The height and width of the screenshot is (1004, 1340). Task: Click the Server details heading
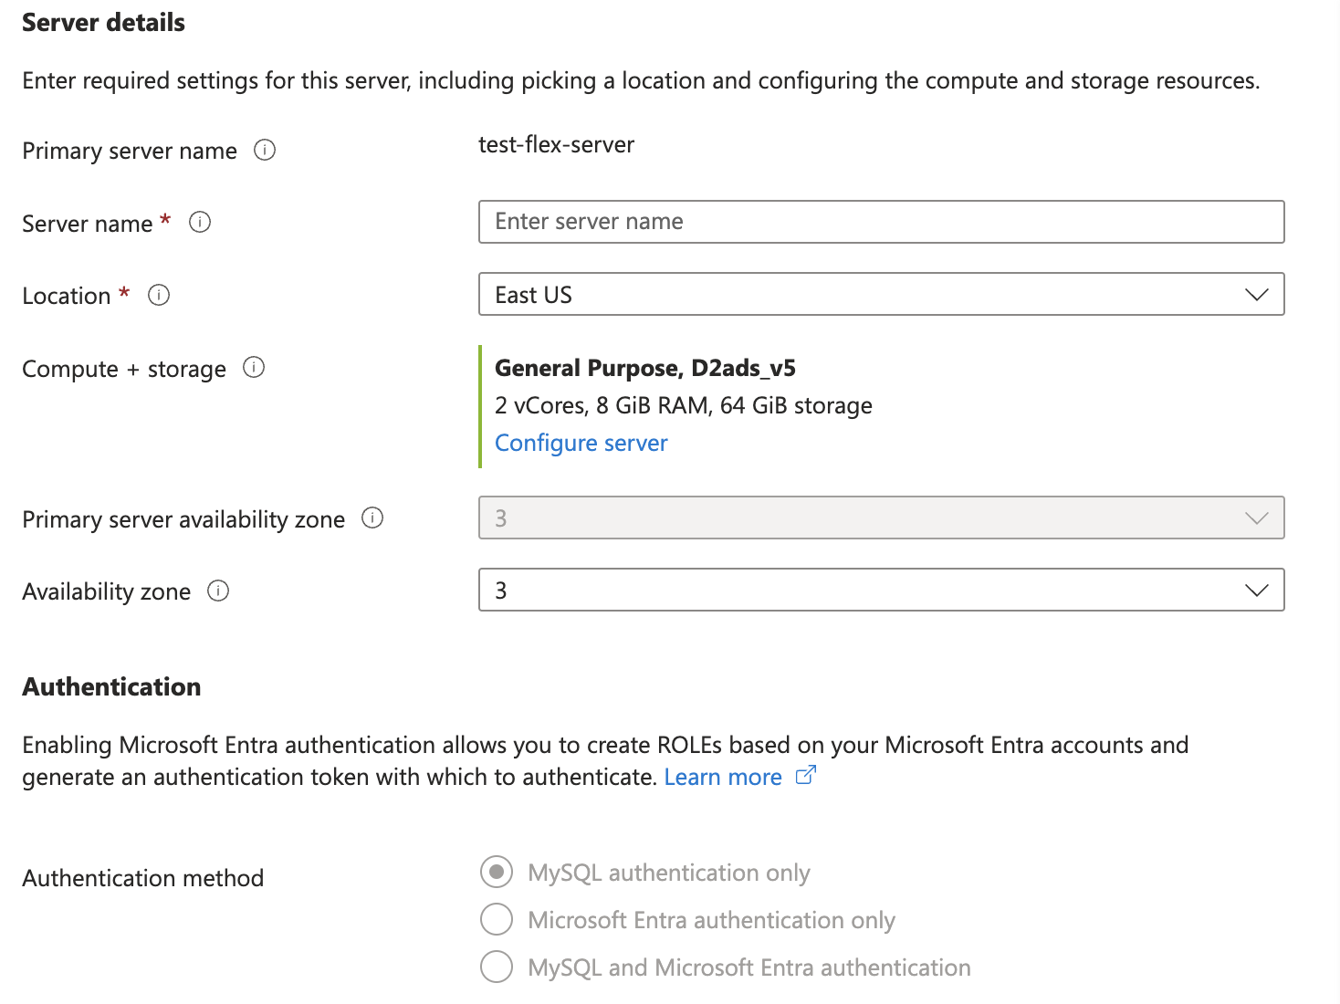click(x=103, y=23)
